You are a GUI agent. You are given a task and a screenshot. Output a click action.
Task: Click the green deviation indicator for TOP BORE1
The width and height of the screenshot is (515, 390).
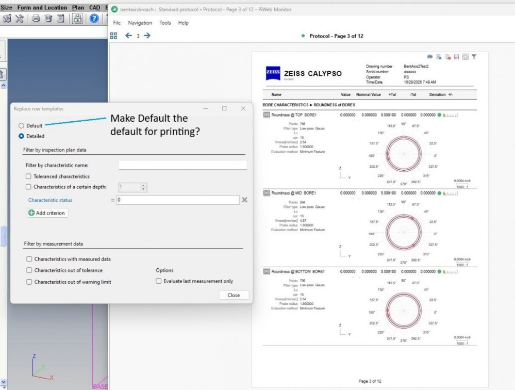[x=438, y=115]
